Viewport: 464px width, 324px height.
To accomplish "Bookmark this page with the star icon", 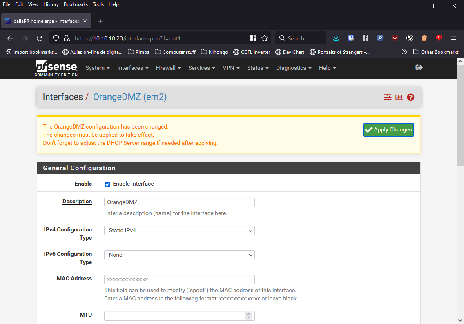I will 265,38.
